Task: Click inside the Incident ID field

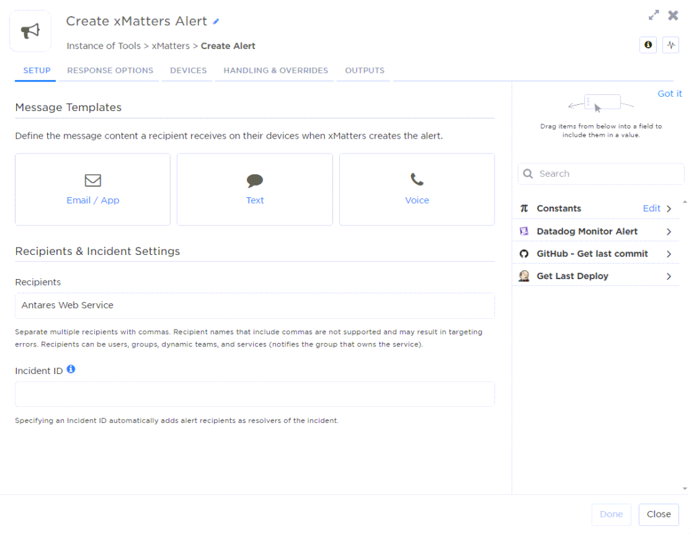Action: (254, 394)
